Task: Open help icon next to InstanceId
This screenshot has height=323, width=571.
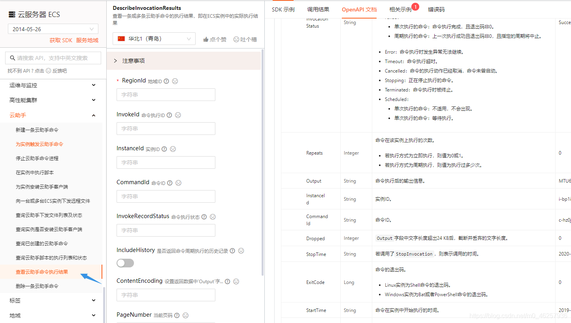Action: click(x=164, y=149)
